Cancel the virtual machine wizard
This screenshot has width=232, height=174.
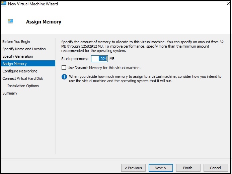(x=215, y=168)
